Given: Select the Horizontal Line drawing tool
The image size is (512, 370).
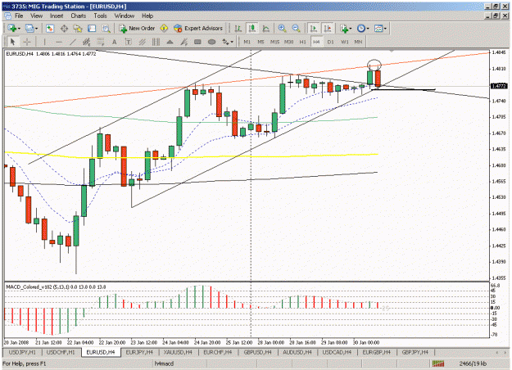Looking at the screenshot, I should [59, 42].
